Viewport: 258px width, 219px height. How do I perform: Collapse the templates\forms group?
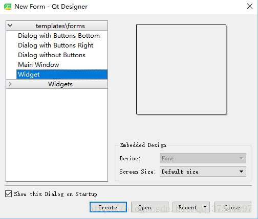10,26
